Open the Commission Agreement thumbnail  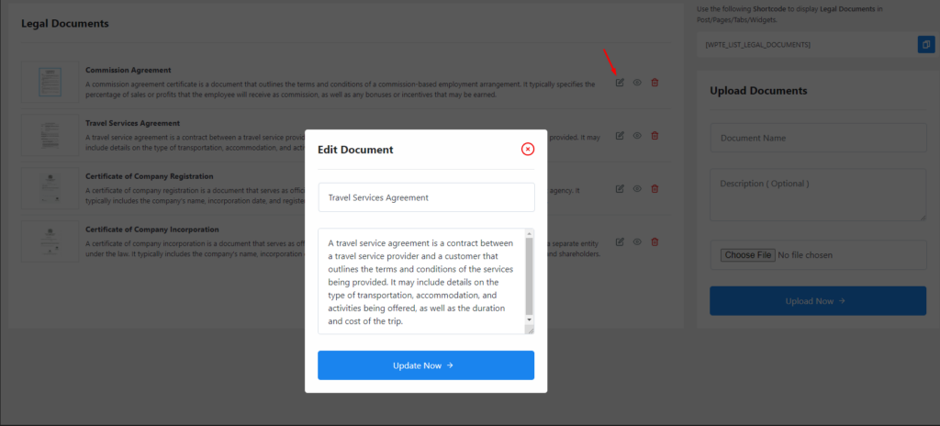[x=50, y=83]
